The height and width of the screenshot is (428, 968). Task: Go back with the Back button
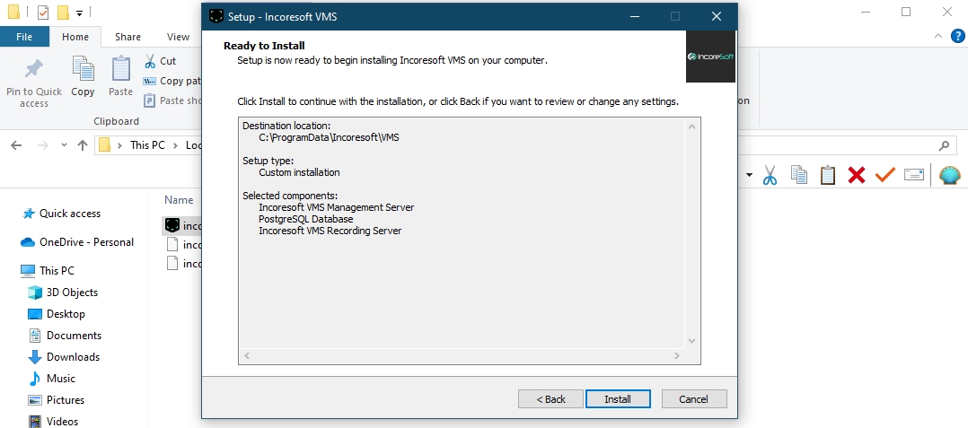click(550, 399)
